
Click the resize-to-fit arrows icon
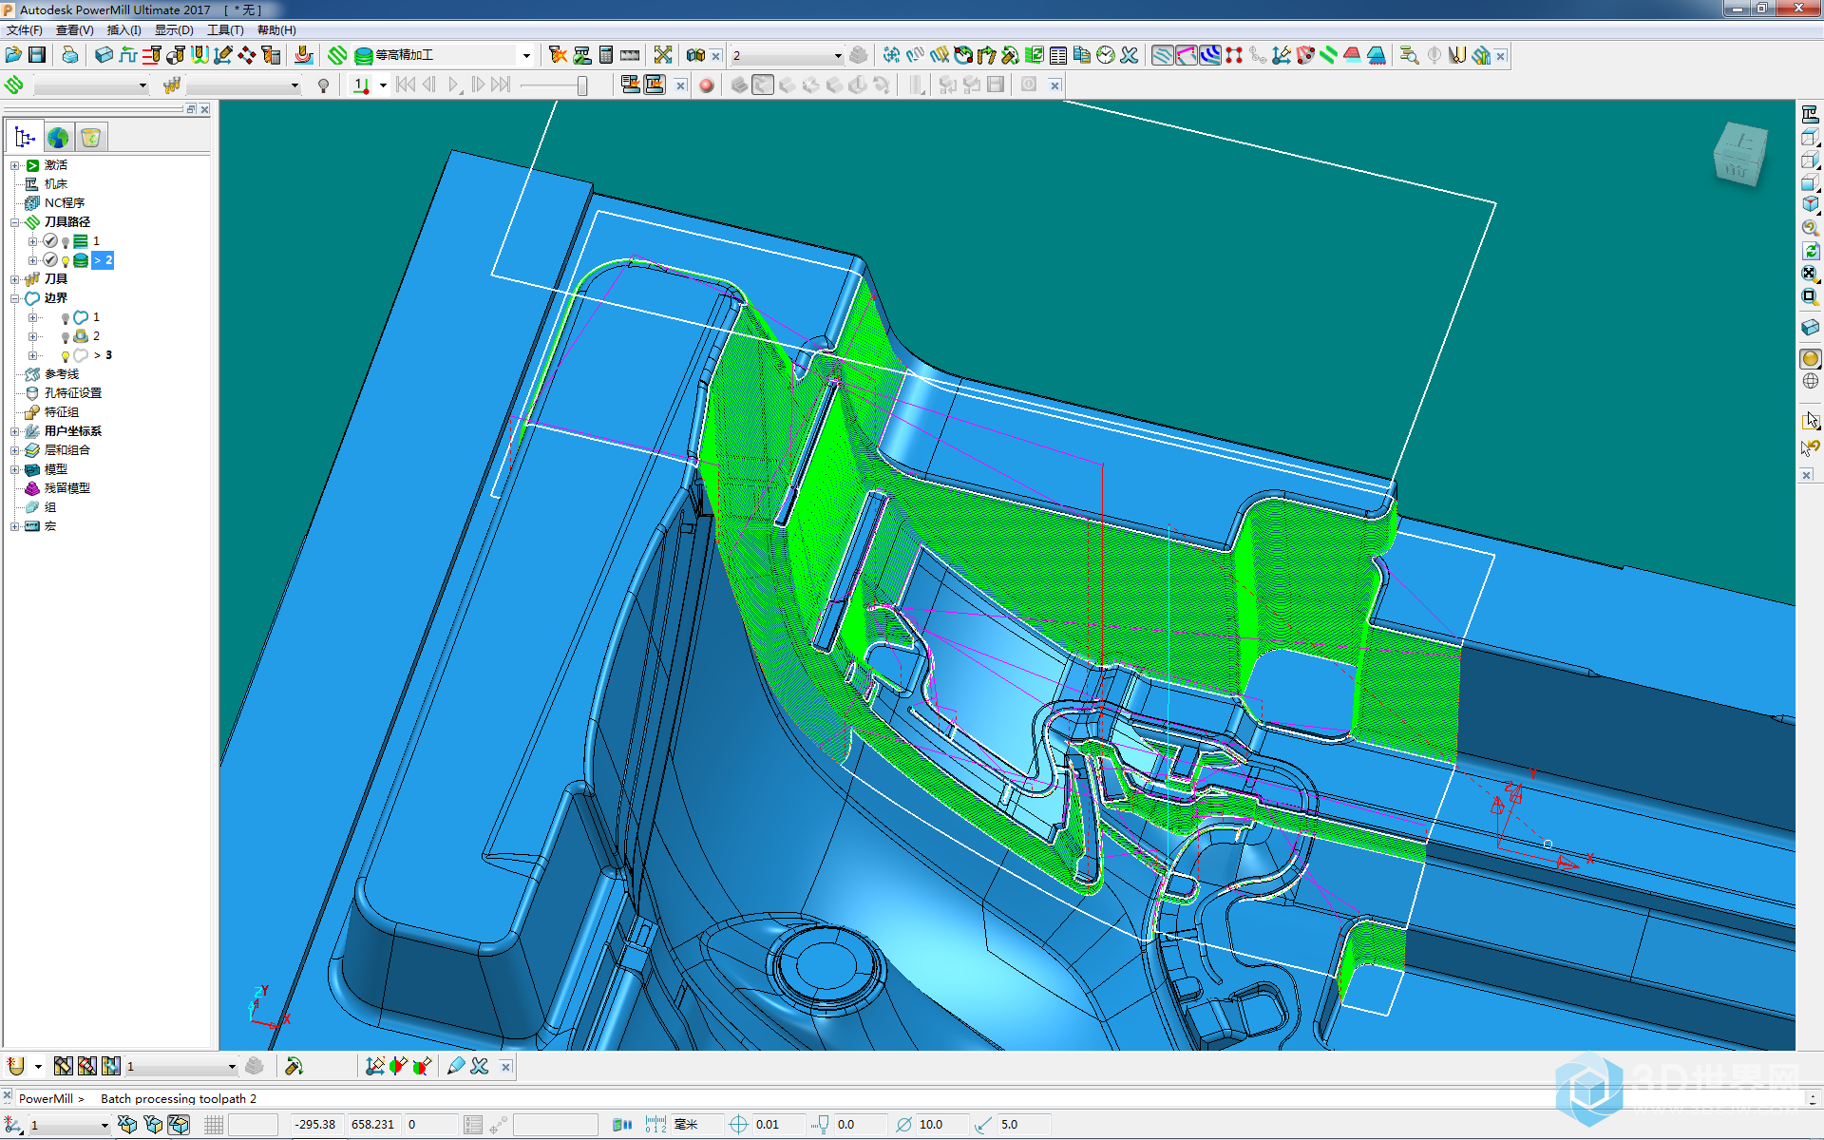(663, 55)
